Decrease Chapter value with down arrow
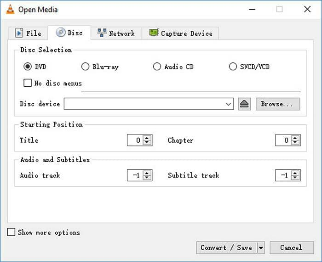322x262 pixels. [x=295, y=143]
